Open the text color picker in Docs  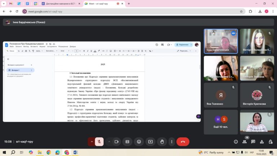pyautogui.click(x=95, y=51)
